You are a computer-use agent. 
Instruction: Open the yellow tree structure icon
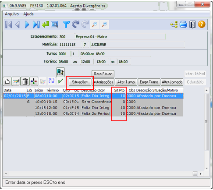pyautogui.click(x=174, y=25)
